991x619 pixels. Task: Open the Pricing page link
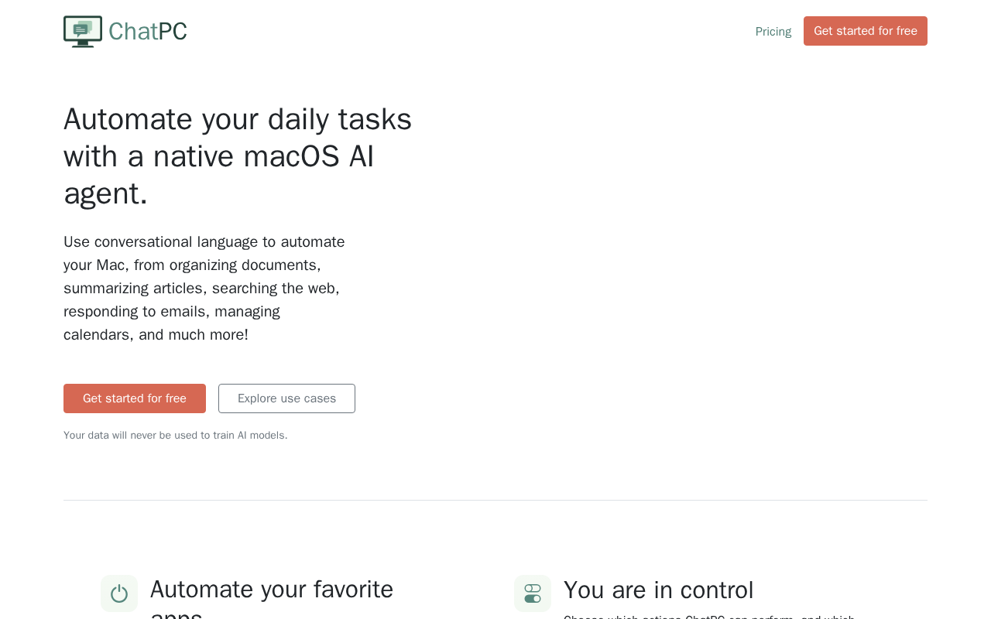click(773, 32)
